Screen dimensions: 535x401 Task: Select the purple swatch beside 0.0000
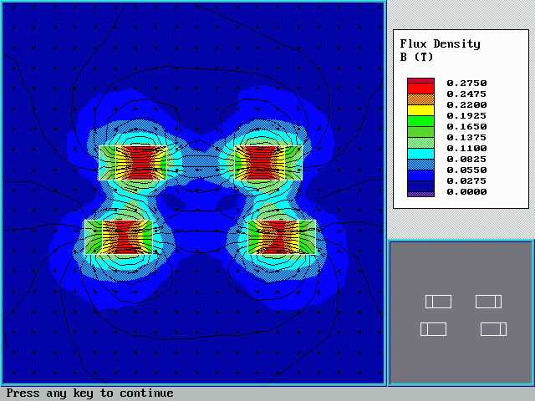(x=420, y=195)
